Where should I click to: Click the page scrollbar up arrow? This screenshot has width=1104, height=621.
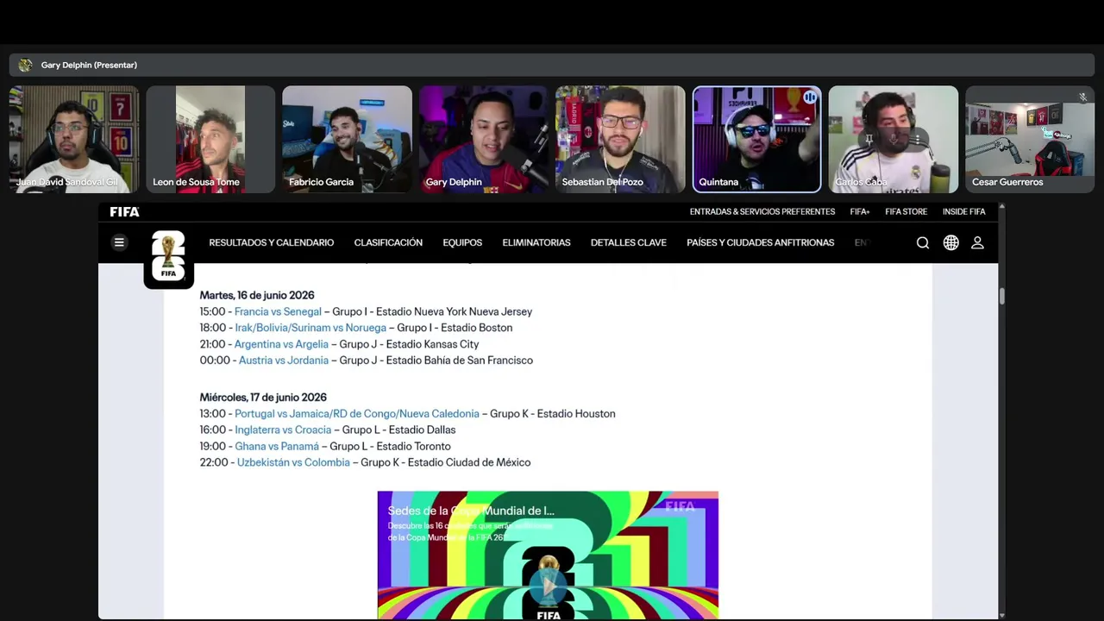click(1001, 207)
